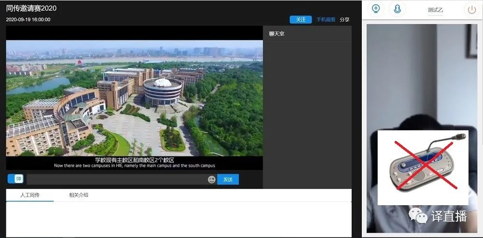Click the English subtitle line in video
The height and width of the screenshot is (238, 483).
coord(135,165)
